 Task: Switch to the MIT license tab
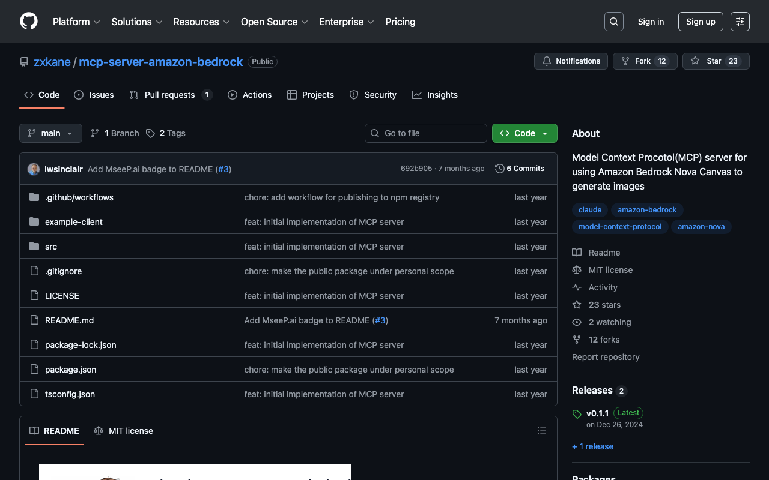pyautogui.click(x=123, y=431)
